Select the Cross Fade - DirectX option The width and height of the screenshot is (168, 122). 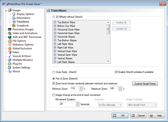[x=54, y=72]
